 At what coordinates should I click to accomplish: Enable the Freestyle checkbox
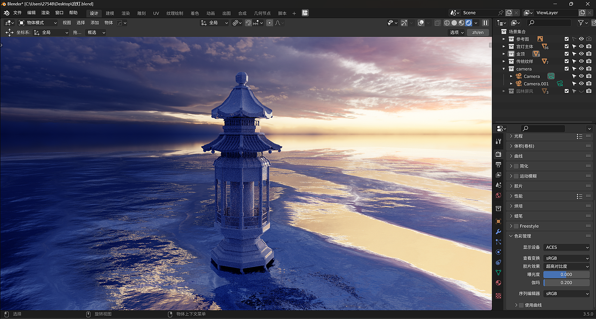point(516,226)
